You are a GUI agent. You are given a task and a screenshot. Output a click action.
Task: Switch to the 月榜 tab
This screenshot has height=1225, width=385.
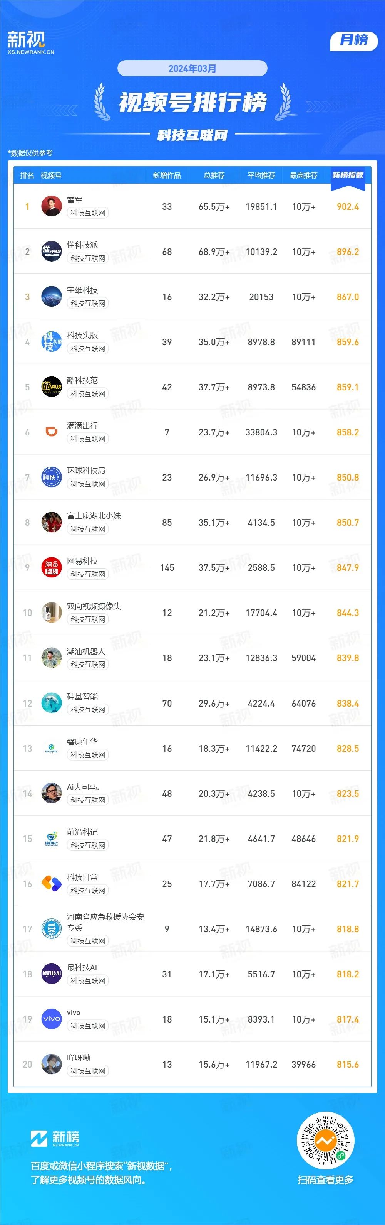354,40
